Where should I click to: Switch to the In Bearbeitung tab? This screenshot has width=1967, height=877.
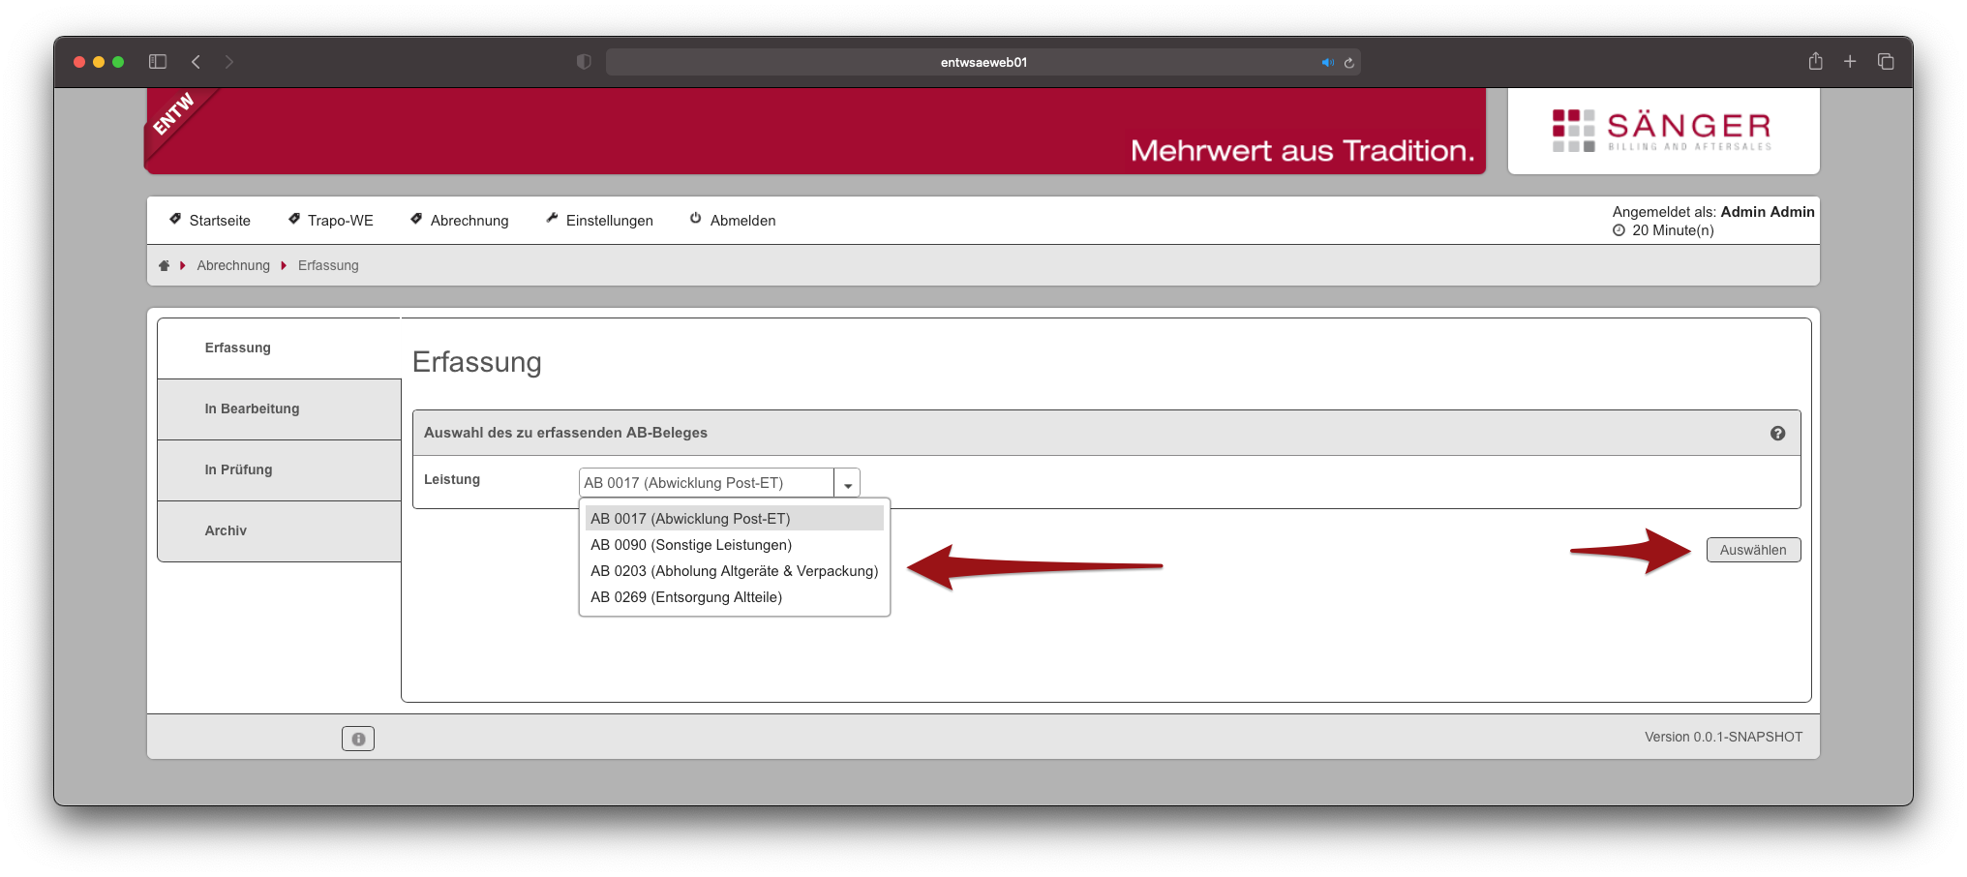(x=280, y=408)
